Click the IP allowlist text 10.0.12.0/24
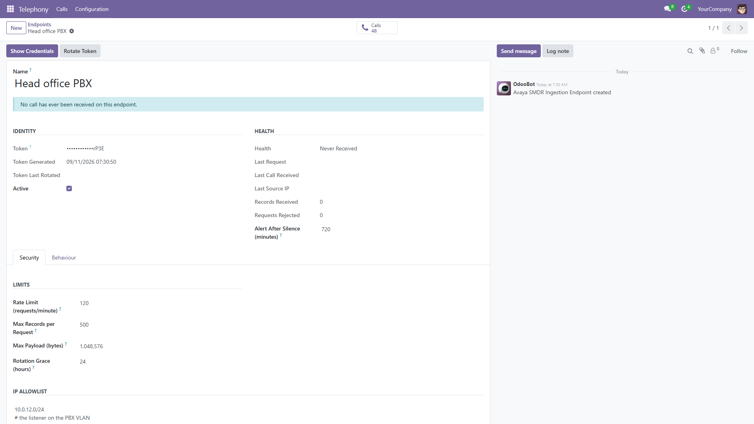This screenshot has width=754, height=424. coord(29,409)
